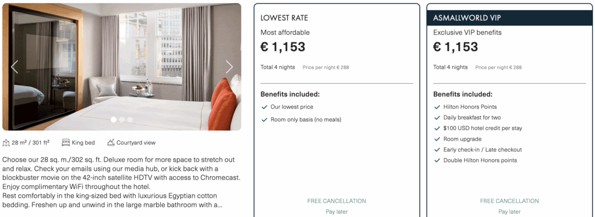Jump to third carousel photo dot
595x217 pixels.
(x=130, y=120)
